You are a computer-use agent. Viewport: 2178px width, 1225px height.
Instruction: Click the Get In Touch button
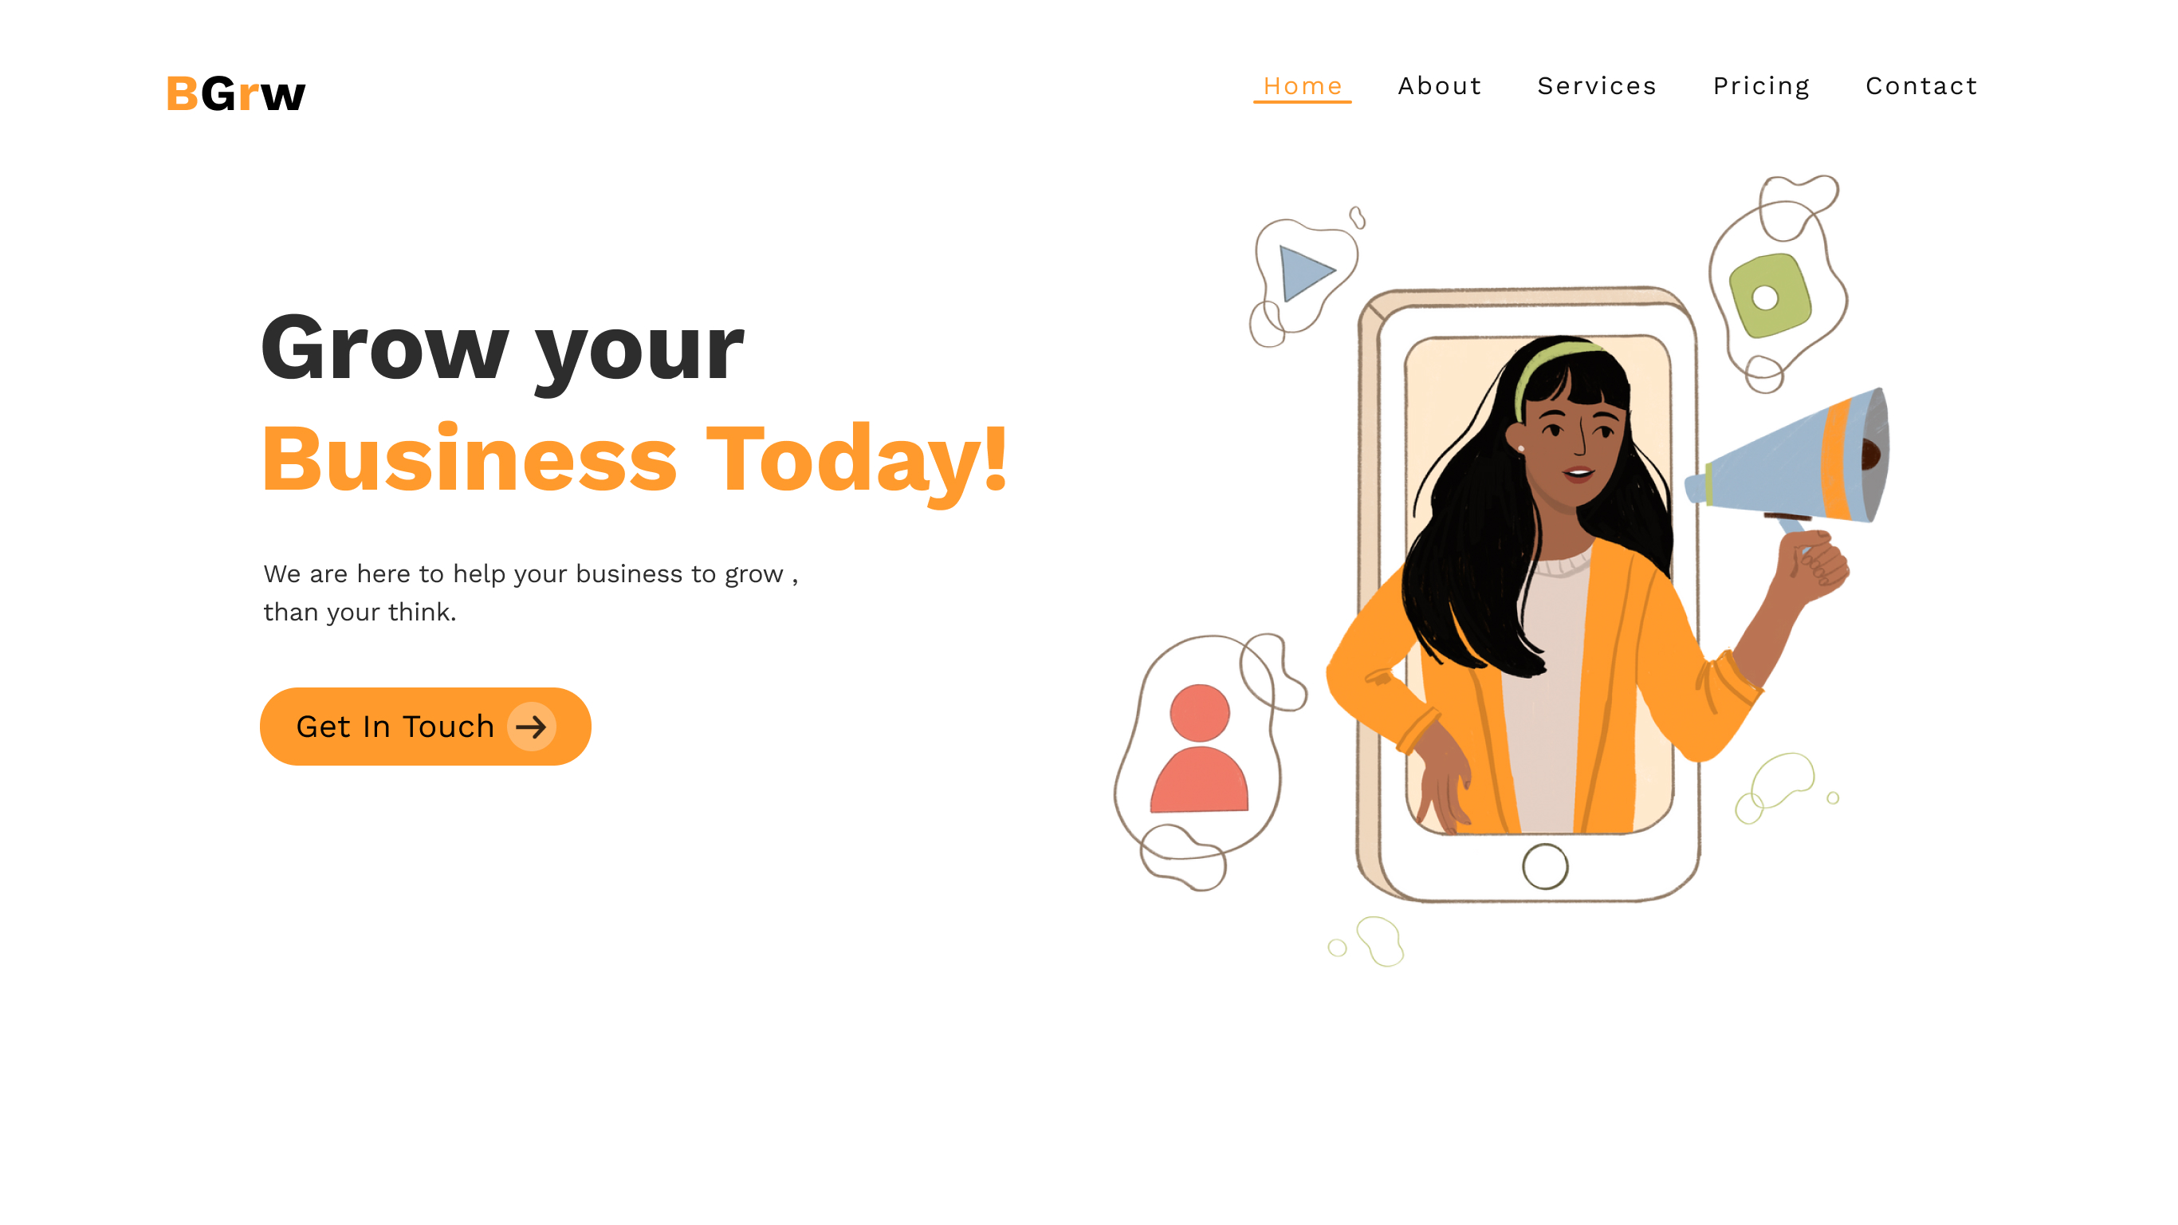coord(425,726)
